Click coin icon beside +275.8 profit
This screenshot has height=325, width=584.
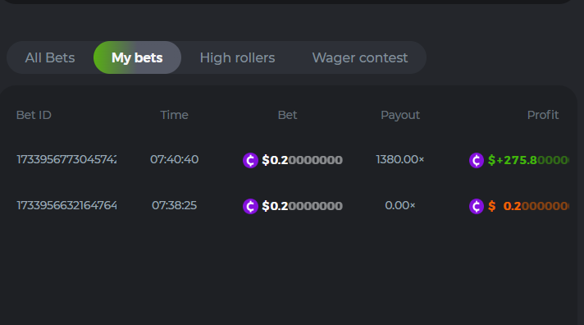(x=477, y=160)
